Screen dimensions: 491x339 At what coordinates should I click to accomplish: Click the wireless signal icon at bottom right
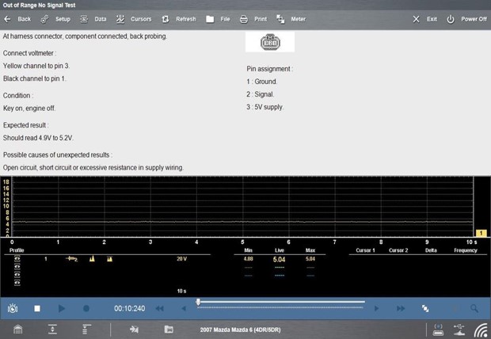coord(481,329)
